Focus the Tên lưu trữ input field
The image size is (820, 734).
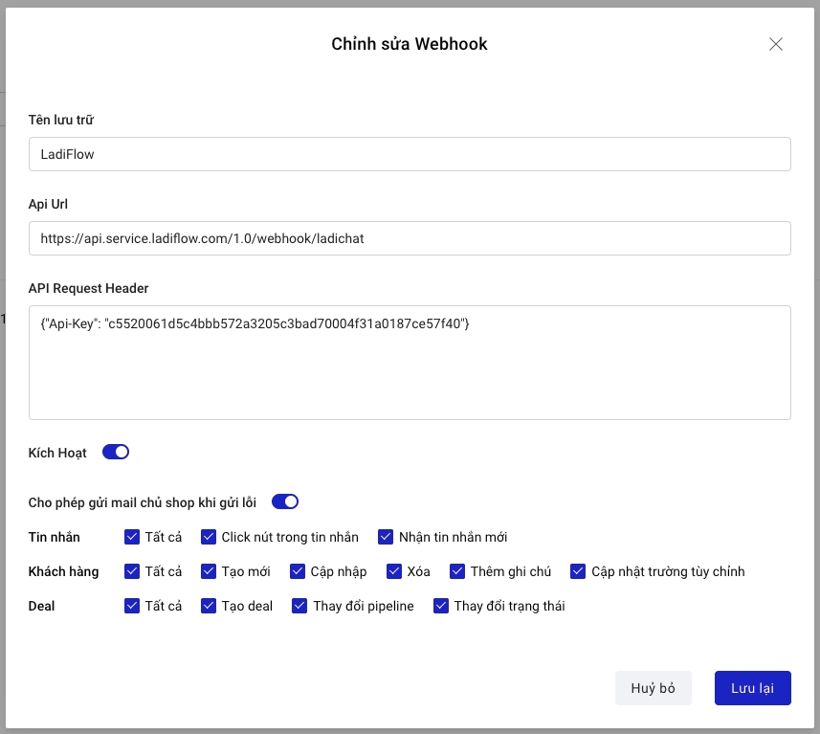tap(410, 154)
